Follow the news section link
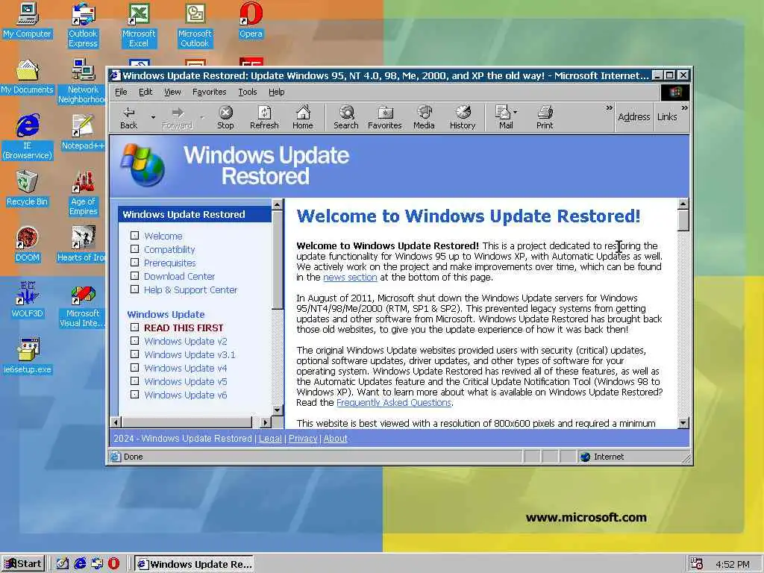764x573 pixels. [x=350, y=278]
